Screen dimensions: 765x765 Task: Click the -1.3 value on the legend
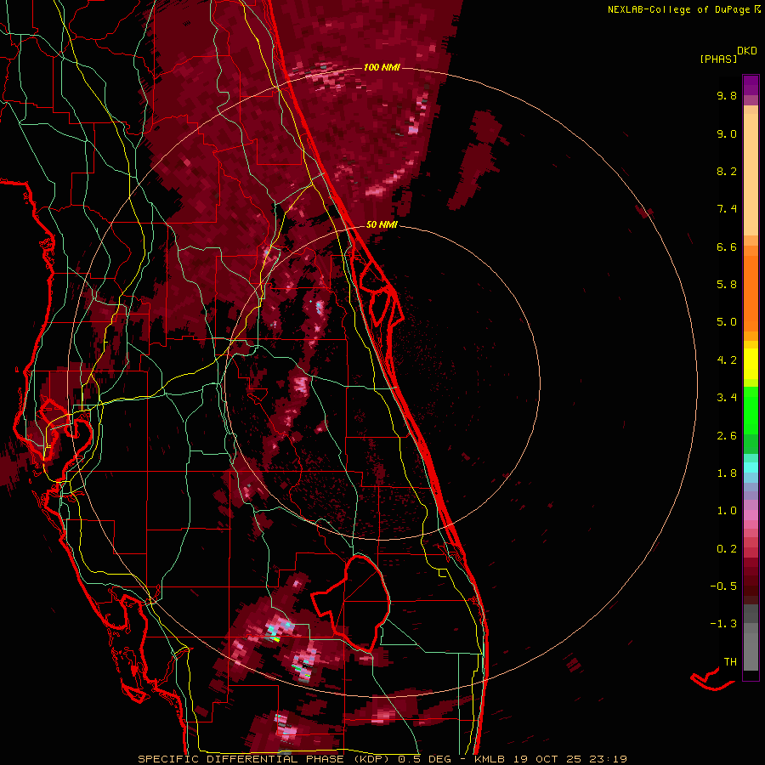(x=723, y=624)
